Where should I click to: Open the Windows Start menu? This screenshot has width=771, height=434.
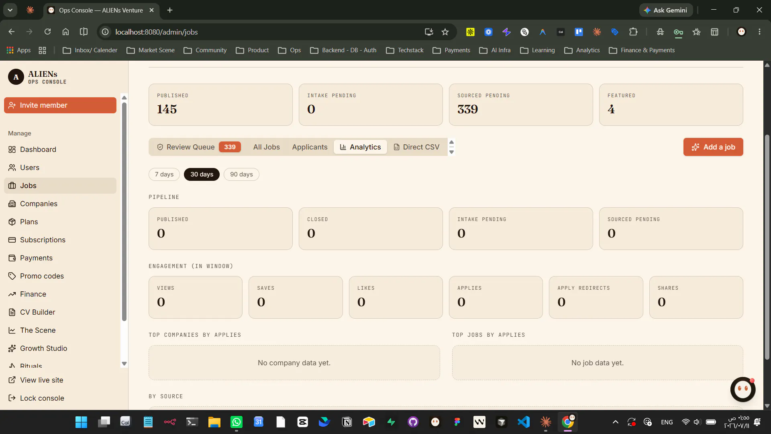pos(81,422)
